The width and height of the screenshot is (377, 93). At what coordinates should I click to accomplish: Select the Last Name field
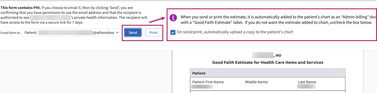pos(307,82)
